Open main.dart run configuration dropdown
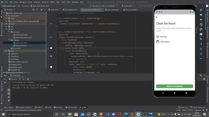This screenshot has height=117, width=209. [x=128, y=6]
